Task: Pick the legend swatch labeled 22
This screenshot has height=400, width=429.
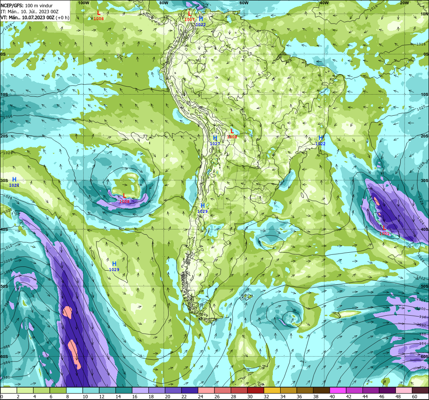Action: click(190, 390)
